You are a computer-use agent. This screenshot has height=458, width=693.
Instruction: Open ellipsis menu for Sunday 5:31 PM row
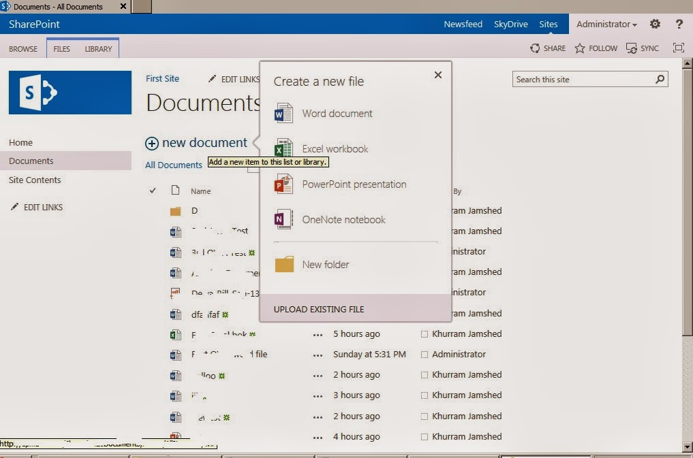coord(318,355)
